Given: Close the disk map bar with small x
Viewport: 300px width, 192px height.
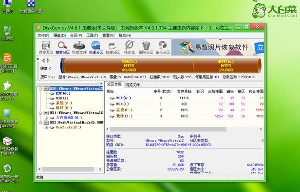Looking at the screenshot, I should 37,59.
